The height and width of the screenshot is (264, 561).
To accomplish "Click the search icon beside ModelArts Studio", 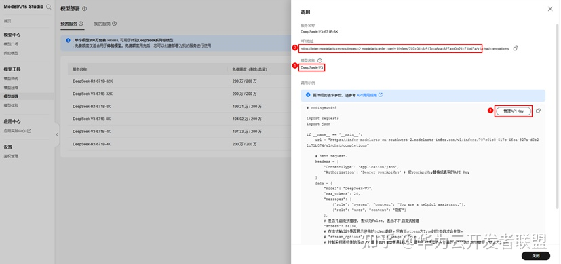I will tap(49, 7).
